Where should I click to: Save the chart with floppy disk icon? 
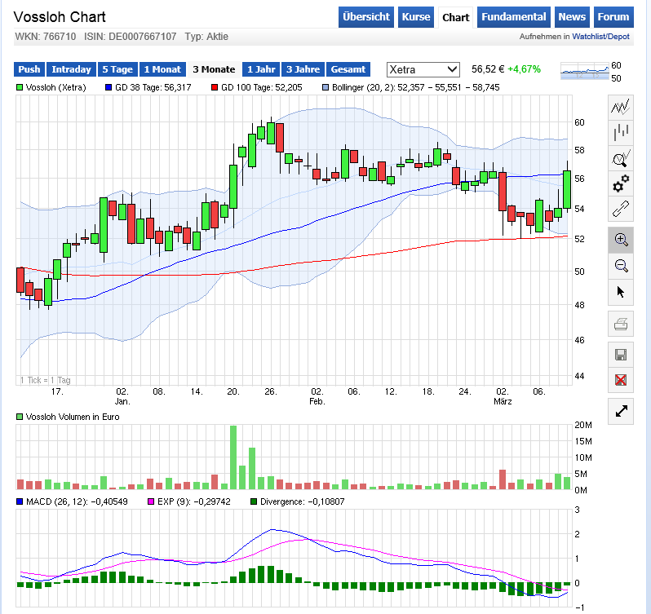click(621, 355)
